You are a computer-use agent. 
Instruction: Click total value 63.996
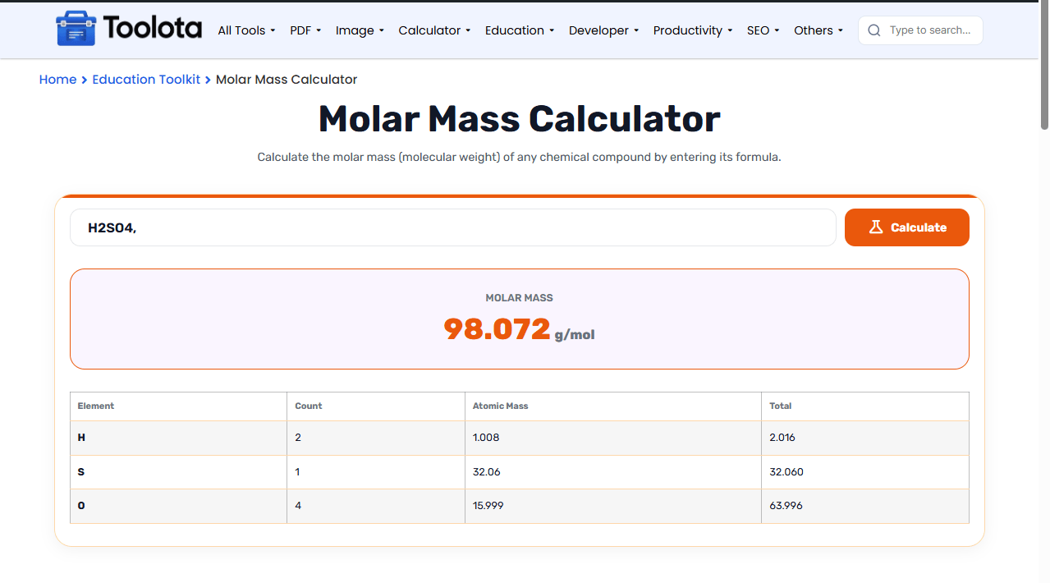click(786, 506)
